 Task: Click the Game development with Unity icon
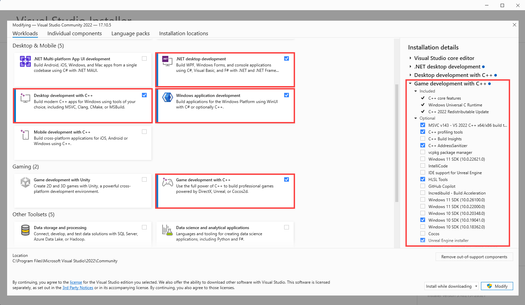coord(25,182)
